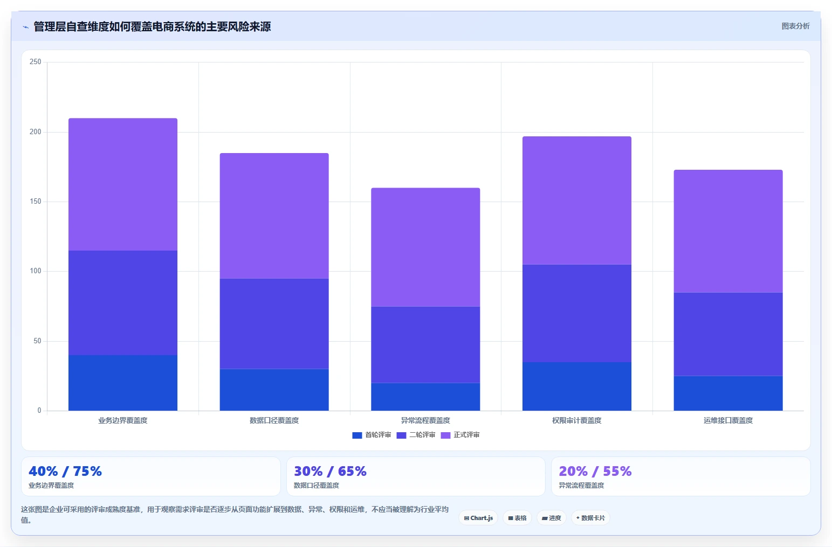
Task: Click 业务边界覆盖度 正式评审 bar segment
Action: (123, 184)
